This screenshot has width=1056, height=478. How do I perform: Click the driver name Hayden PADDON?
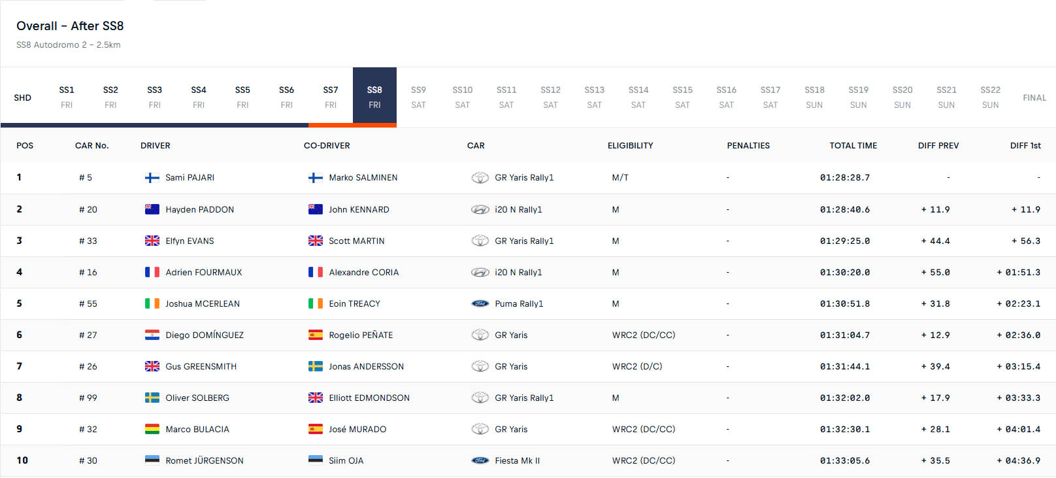[199, 210]
